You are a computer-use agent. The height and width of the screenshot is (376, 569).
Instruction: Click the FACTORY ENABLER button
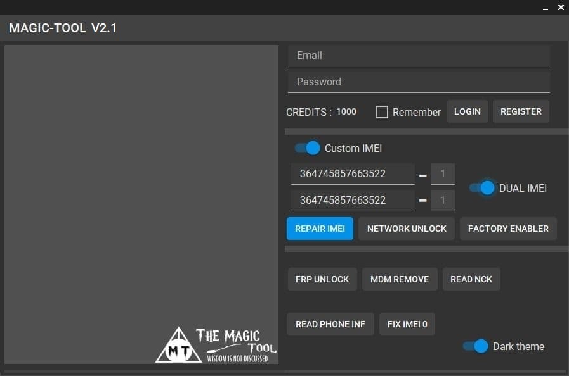tap(507, 229)
